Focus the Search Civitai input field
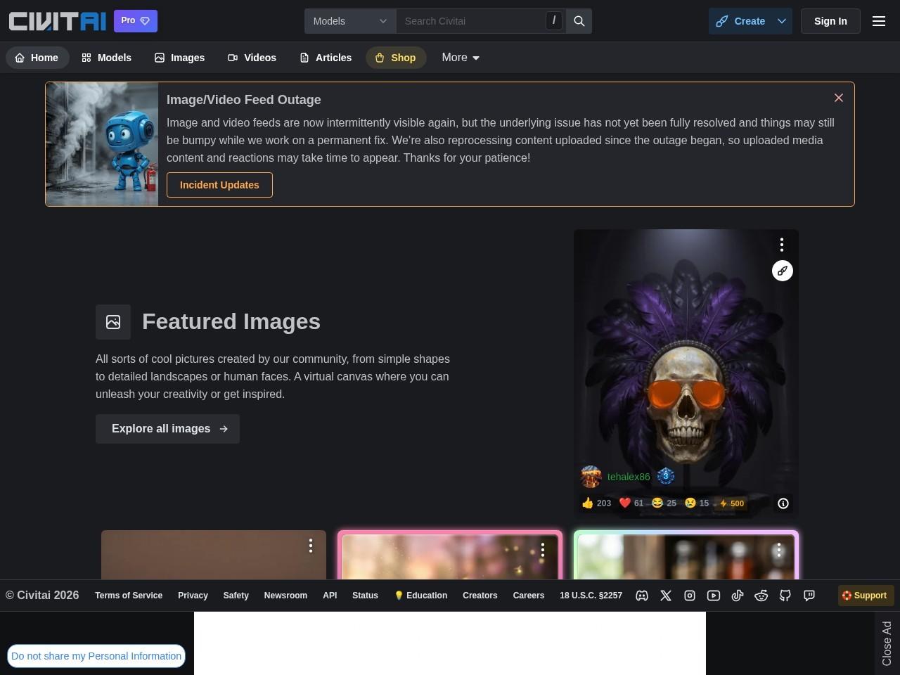900x675 pixels. [471, 21]
